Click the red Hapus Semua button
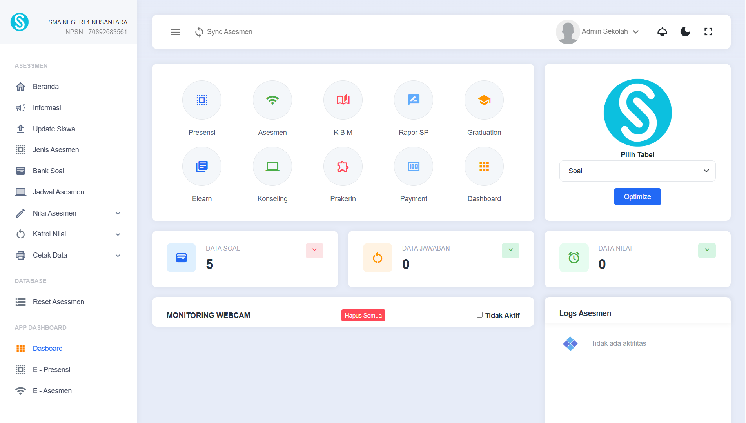The image size is (746, 423). (x=363, y=316)
